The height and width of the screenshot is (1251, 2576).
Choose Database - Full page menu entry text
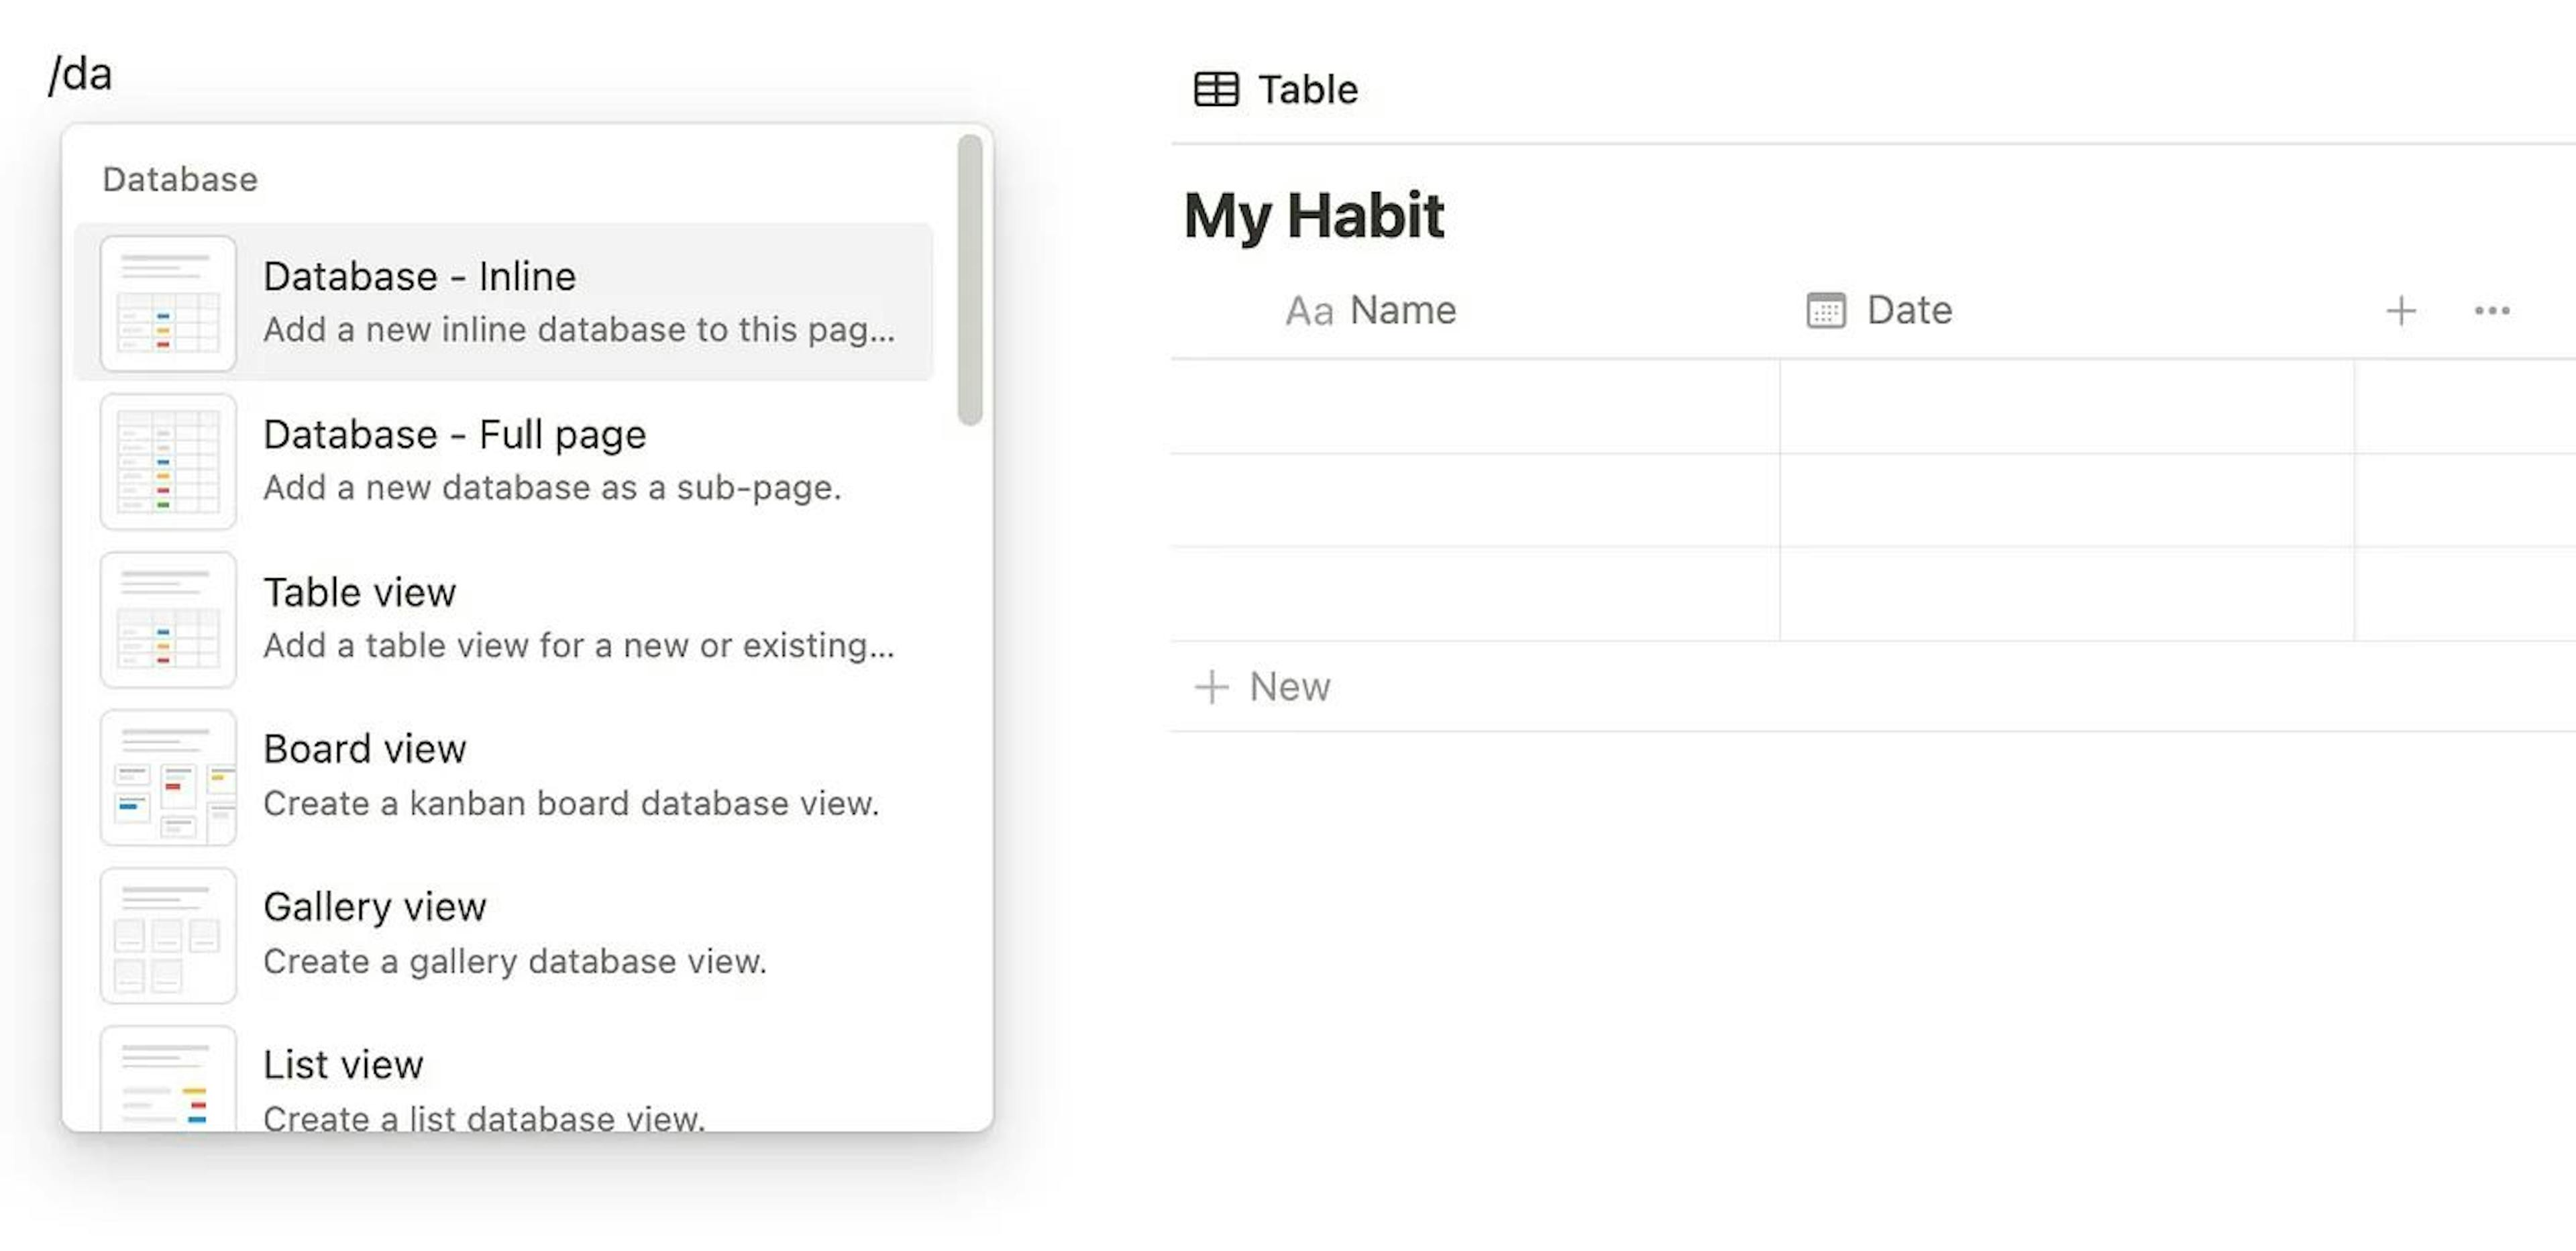click(454, 435)
